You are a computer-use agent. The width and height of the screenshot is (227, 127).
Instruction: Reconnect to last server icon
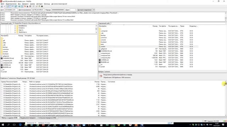coord(30,6)
